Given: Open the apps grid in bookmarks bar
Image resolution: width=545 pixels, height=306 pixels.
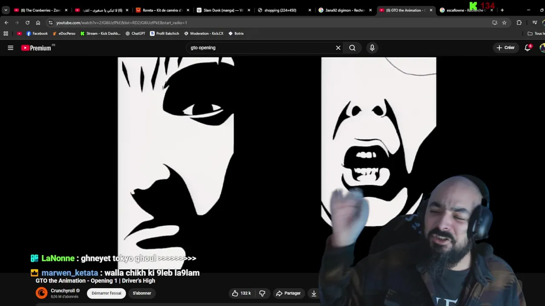Looking at the screenshot, I should tap(6, 34).
